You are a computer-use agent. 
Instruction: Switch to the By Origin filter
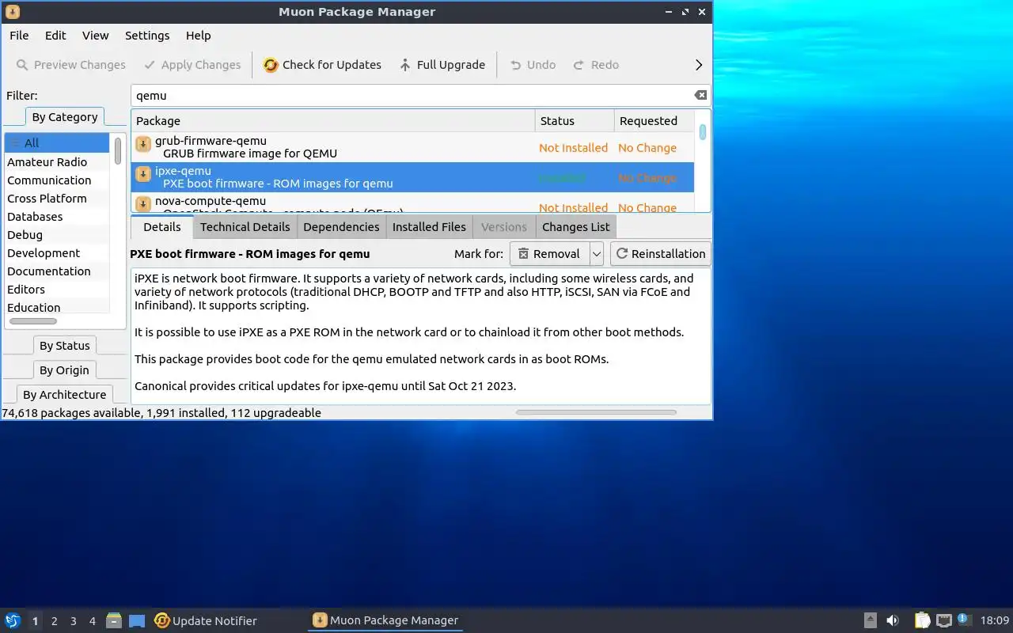pyautogui.click(x=65, y=370)
